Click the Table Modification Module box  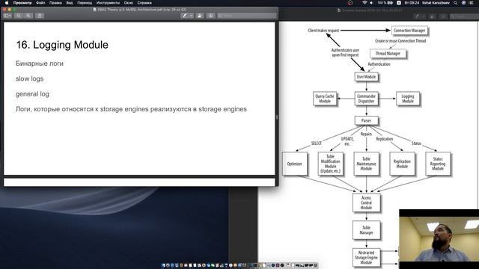(330, 164)
